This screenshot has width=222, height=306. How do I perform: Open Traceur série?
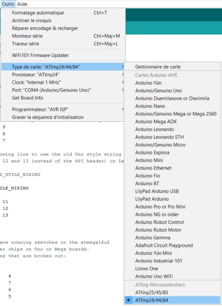[x=62, y=44]
